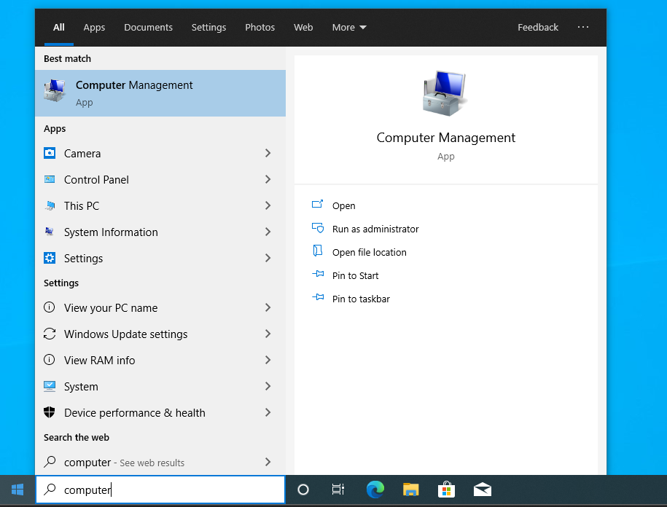The height and width of the screenshot is (507, 667).
Task: Select computer - See web results
Action: pyautogui.click(x=160, y=462)
